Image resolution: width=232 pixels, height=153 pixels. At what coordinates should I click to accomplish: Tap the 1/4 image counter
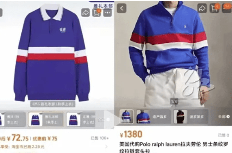174,102
